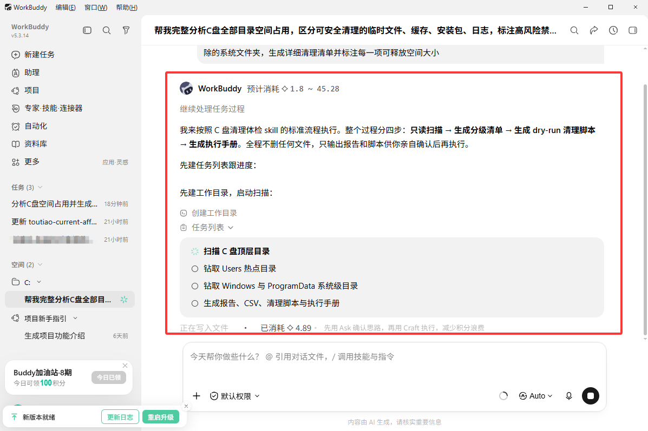Open the 默认权限 permission dropdown

click(x=235, y=396)
